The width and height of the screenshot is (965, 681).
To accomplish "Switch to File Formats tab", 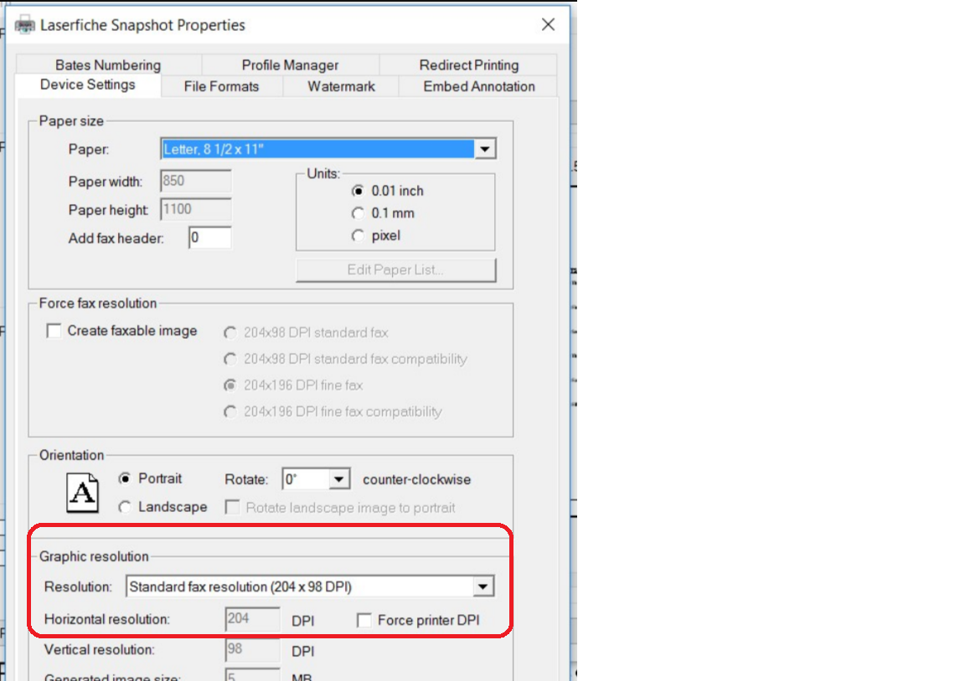I will click(x=221, y=87).
